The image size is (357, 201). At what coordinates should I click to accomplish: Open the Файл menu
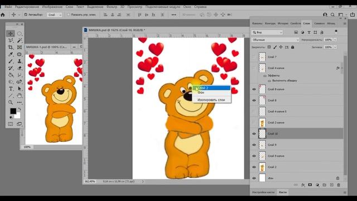8,7
